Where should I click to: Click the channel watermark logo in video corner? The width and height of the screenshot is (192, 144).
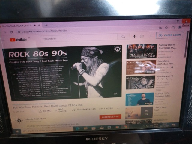pos(118,49)
